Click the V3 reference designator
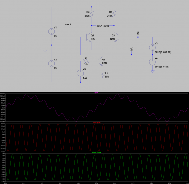189x184 pixels. 156,43
